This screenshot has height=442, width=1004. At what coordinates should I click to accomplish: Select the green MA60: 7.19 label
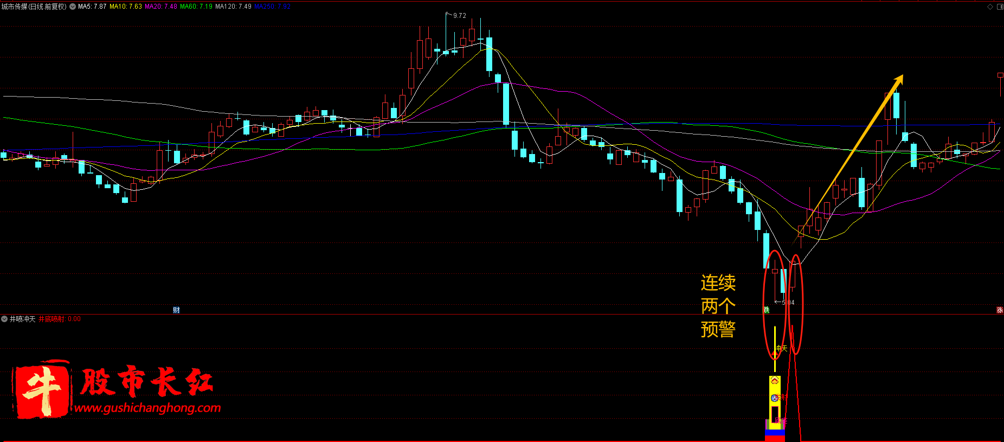(196, 7)
